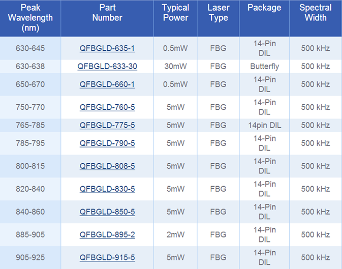Click the Peak Wavelength column header
342x269 pixels.
(x=30, y=18)
